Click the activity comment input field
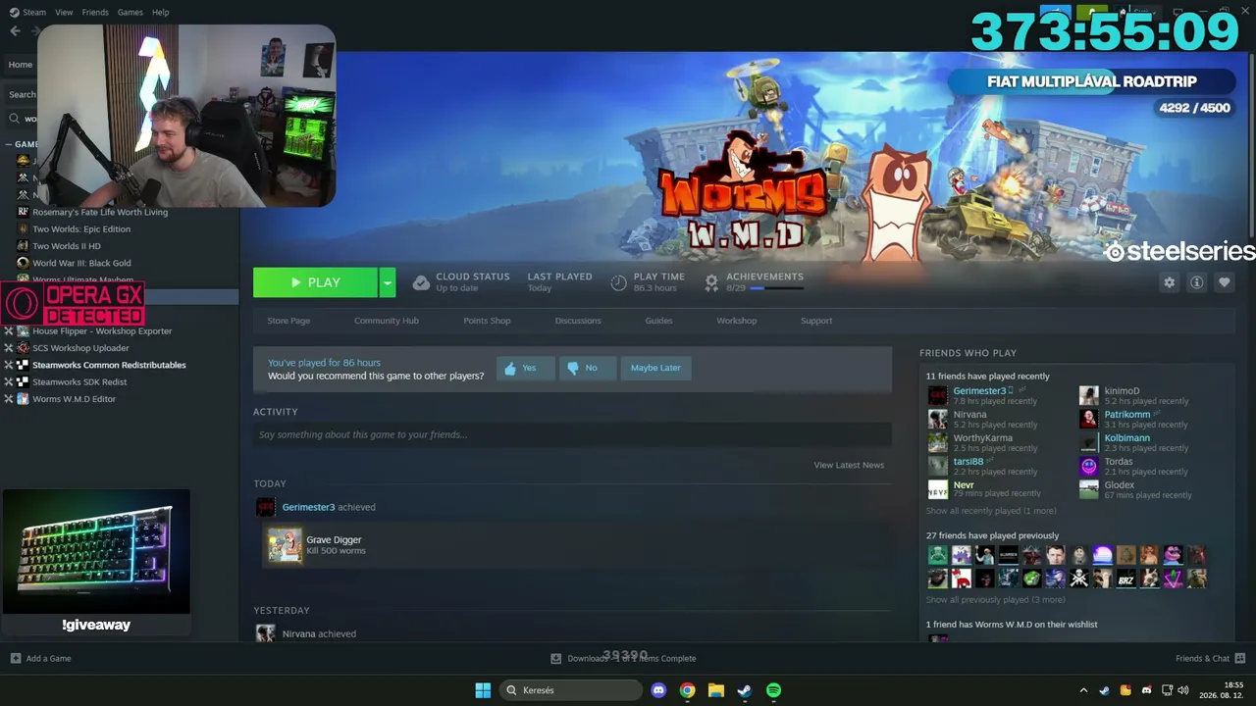This screenshot has height=706, width=1256. click(572, 434)
